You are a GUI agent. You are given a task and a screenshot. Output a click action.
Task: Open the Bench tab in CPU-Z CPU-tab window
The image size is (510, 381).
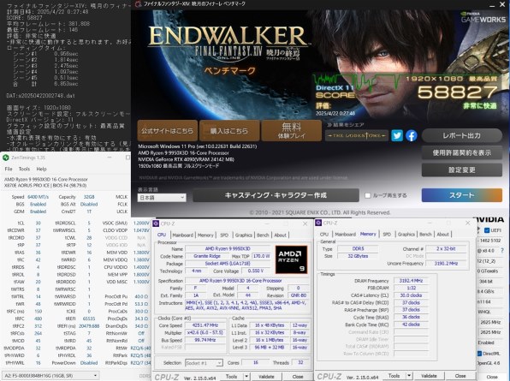click(263, 235)
